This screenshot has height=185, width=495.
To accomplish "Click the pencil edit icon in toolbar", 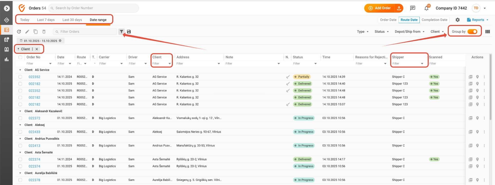I will coord(27,32).
